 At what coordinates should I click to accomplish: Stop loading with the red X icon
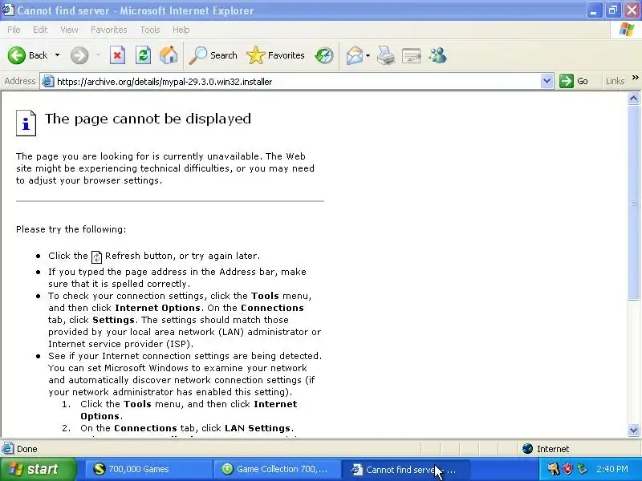click(117, 55)
